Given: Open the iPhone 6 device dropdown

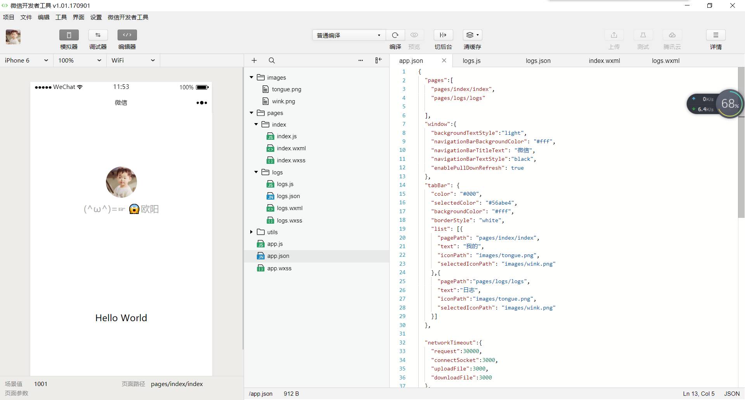Looking at the screenshot, I should click(26, 60).
